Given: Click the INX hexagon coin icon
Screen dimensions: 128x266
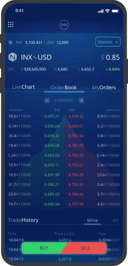Looking at the screenshot, I should pos(12,57).
